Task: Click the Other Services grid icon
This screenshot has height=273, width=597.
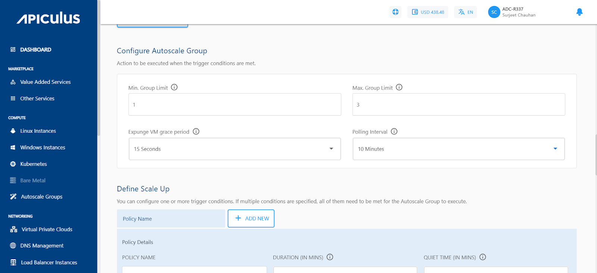Action: point(13,98)
